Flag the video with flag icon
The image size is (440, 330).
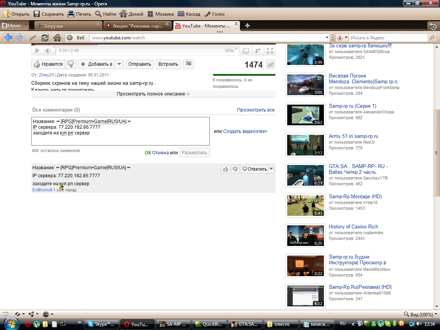(x=189, y=64)
